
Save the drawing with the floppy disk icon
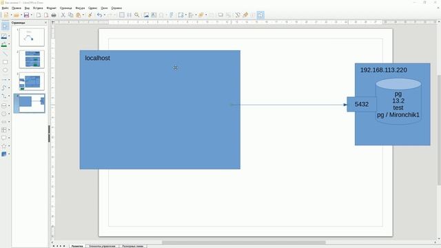coord(26,15)
